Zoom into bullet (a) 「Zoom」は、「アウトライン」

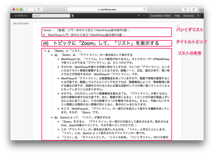point(52,55)
